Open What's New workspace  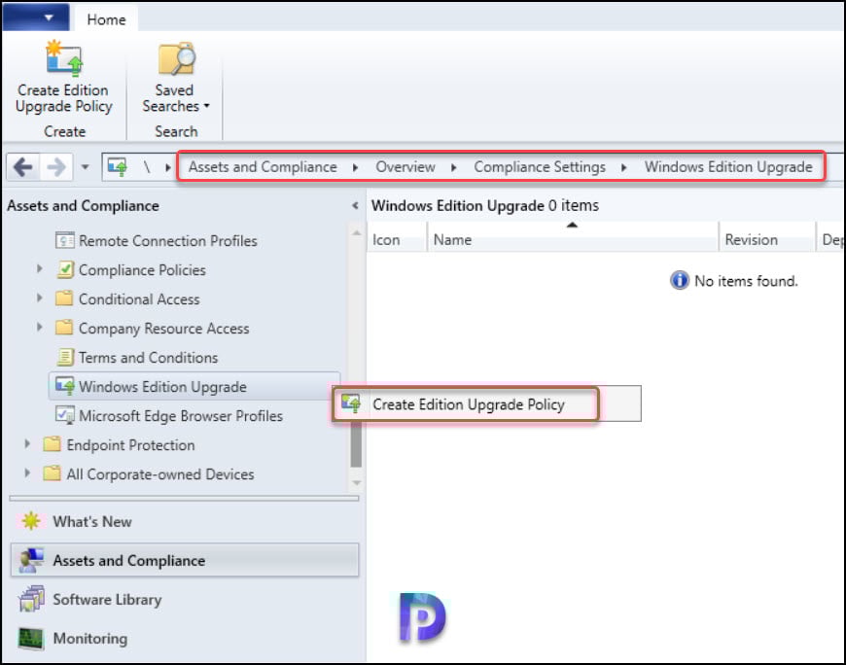pyautogui.click(x=184, y=521)
